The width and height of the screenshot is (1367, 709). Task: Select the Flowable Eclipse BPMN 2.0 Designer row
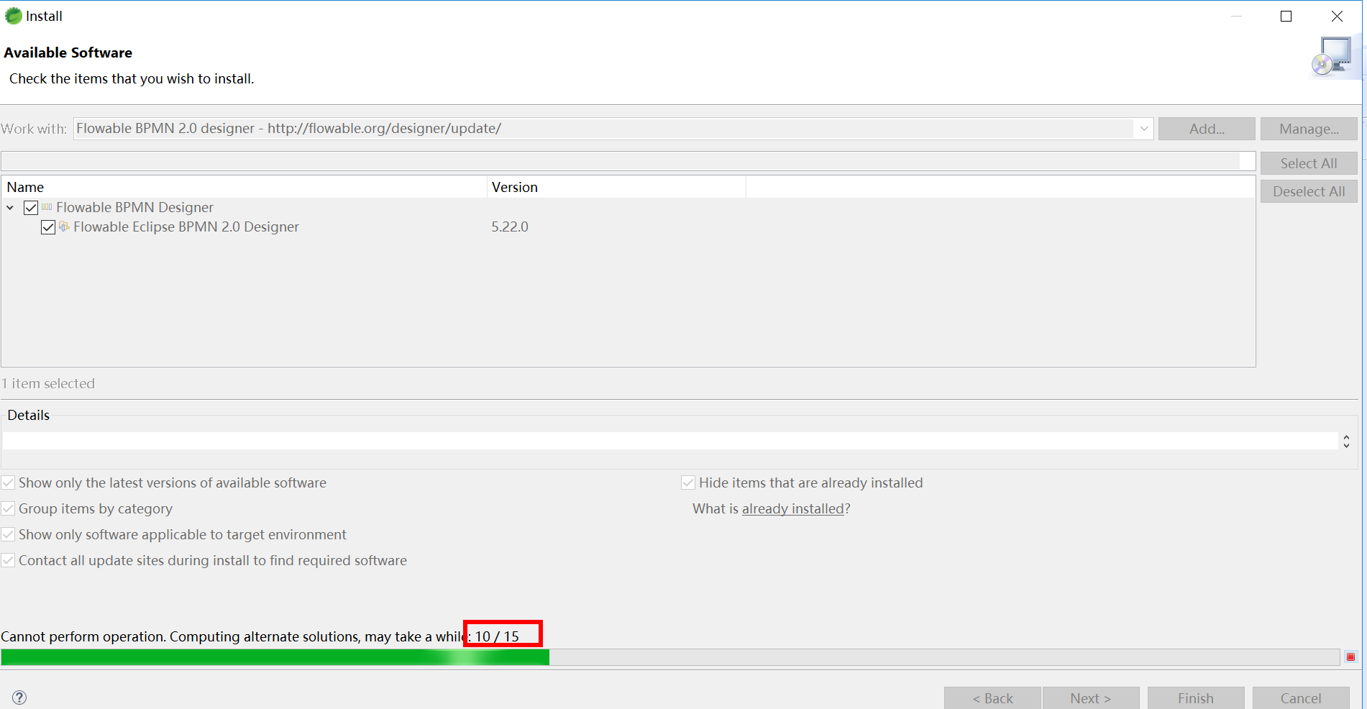click(x=186, y=227)
